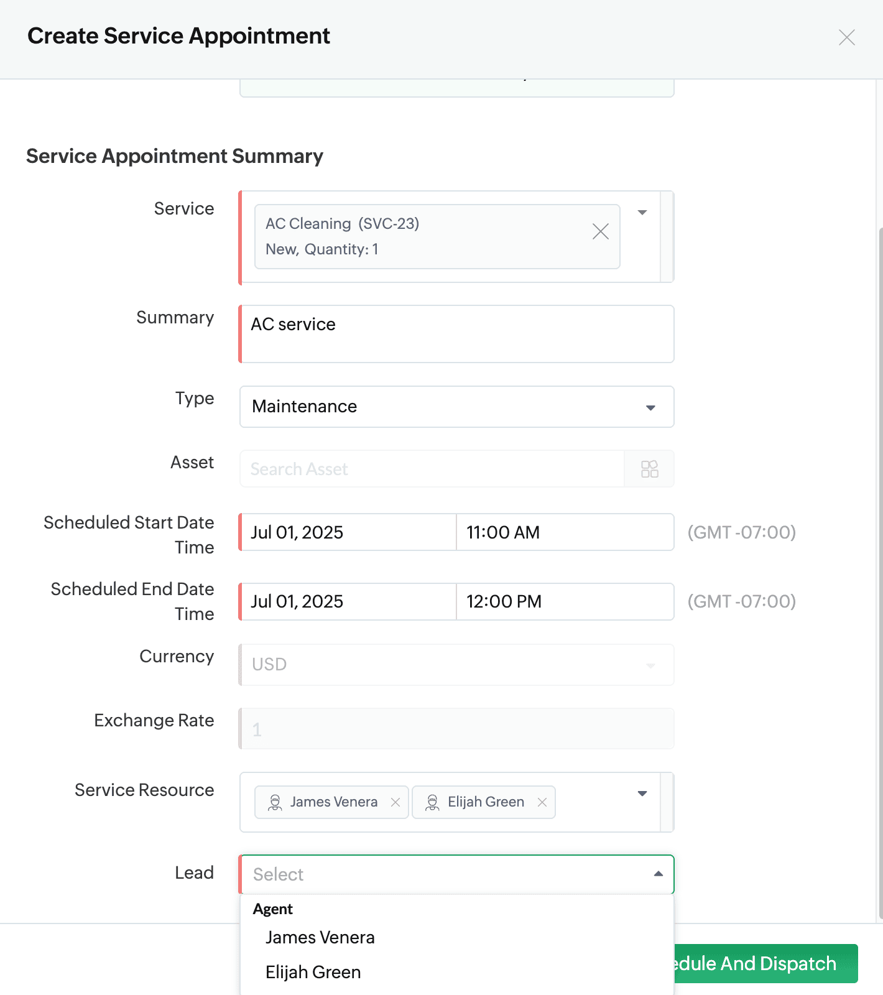This screenshot has height=995, width=883.
Task: Expand the Service Resource dropdown arrow
Action: [642, 794]
